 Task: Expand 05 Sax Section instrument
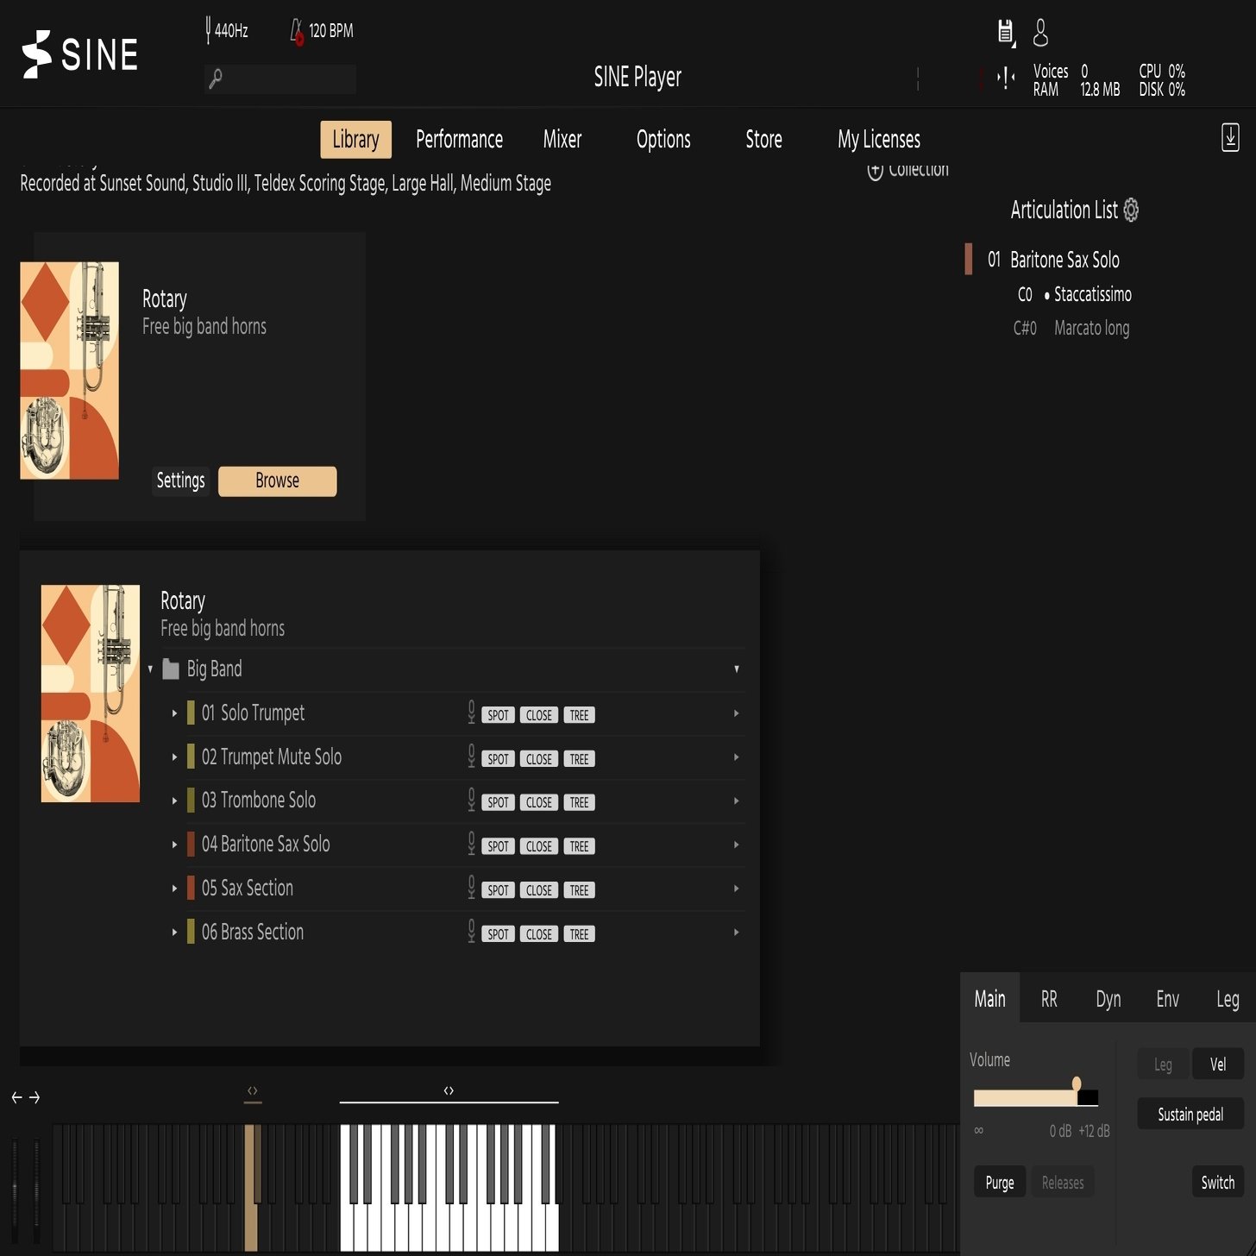coord(174,889)
